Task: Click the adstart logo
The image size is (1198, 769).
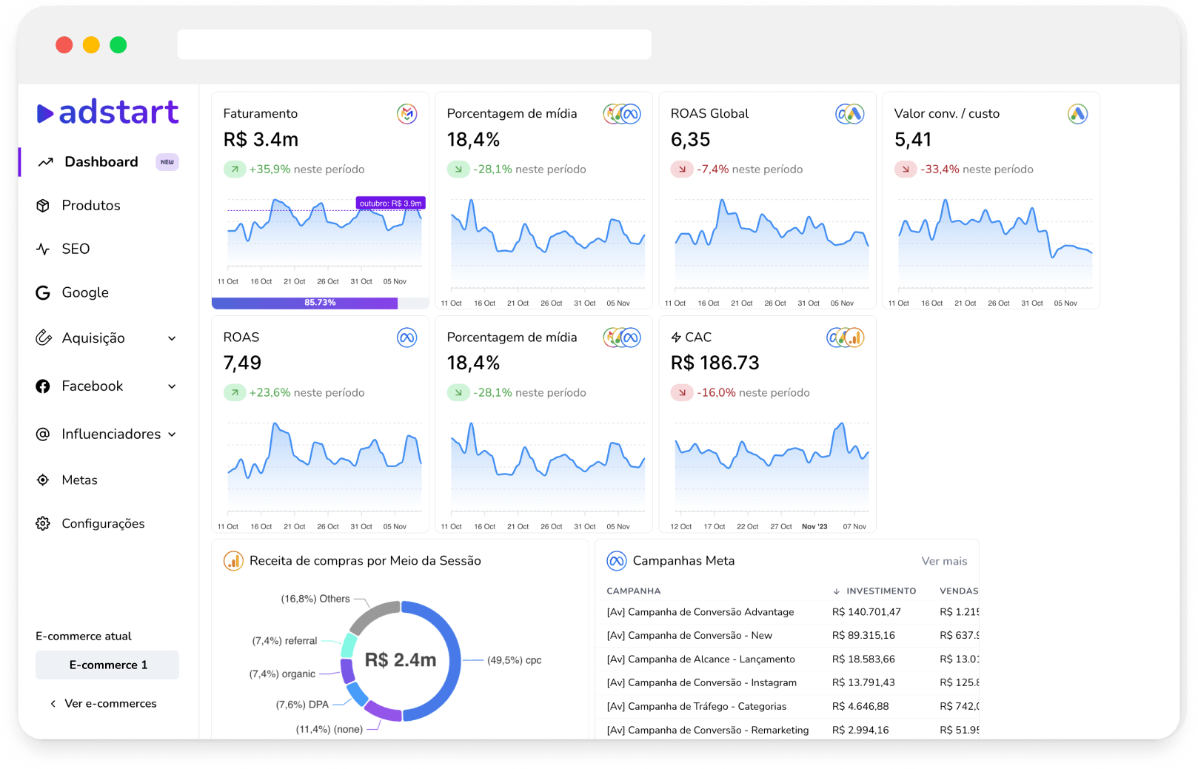Action: coord(107,113)
